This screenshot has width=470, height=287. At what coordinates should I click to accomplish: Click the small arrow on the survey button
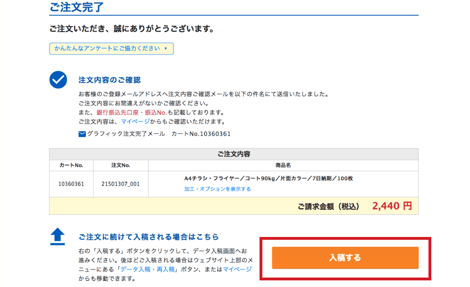click(166, 49)
